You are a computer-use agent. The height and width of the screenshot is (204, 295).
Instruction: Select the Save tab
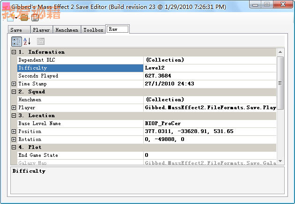coord(16,30)
